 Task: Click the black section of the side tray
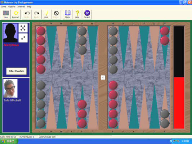click(179, 51)
